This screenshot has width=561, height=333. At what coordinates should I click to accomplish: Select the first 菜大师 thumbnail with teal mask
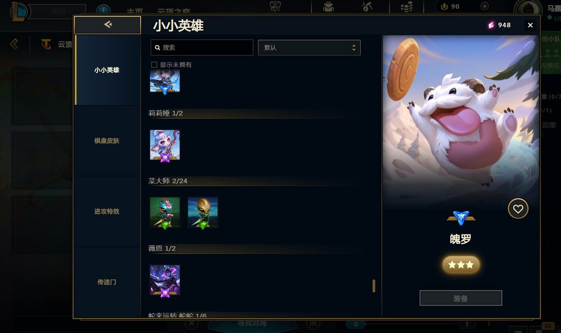click(x=165, y=213)
